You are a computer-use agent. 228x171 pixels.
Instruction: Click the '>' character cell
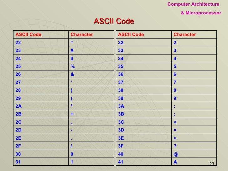194,138
